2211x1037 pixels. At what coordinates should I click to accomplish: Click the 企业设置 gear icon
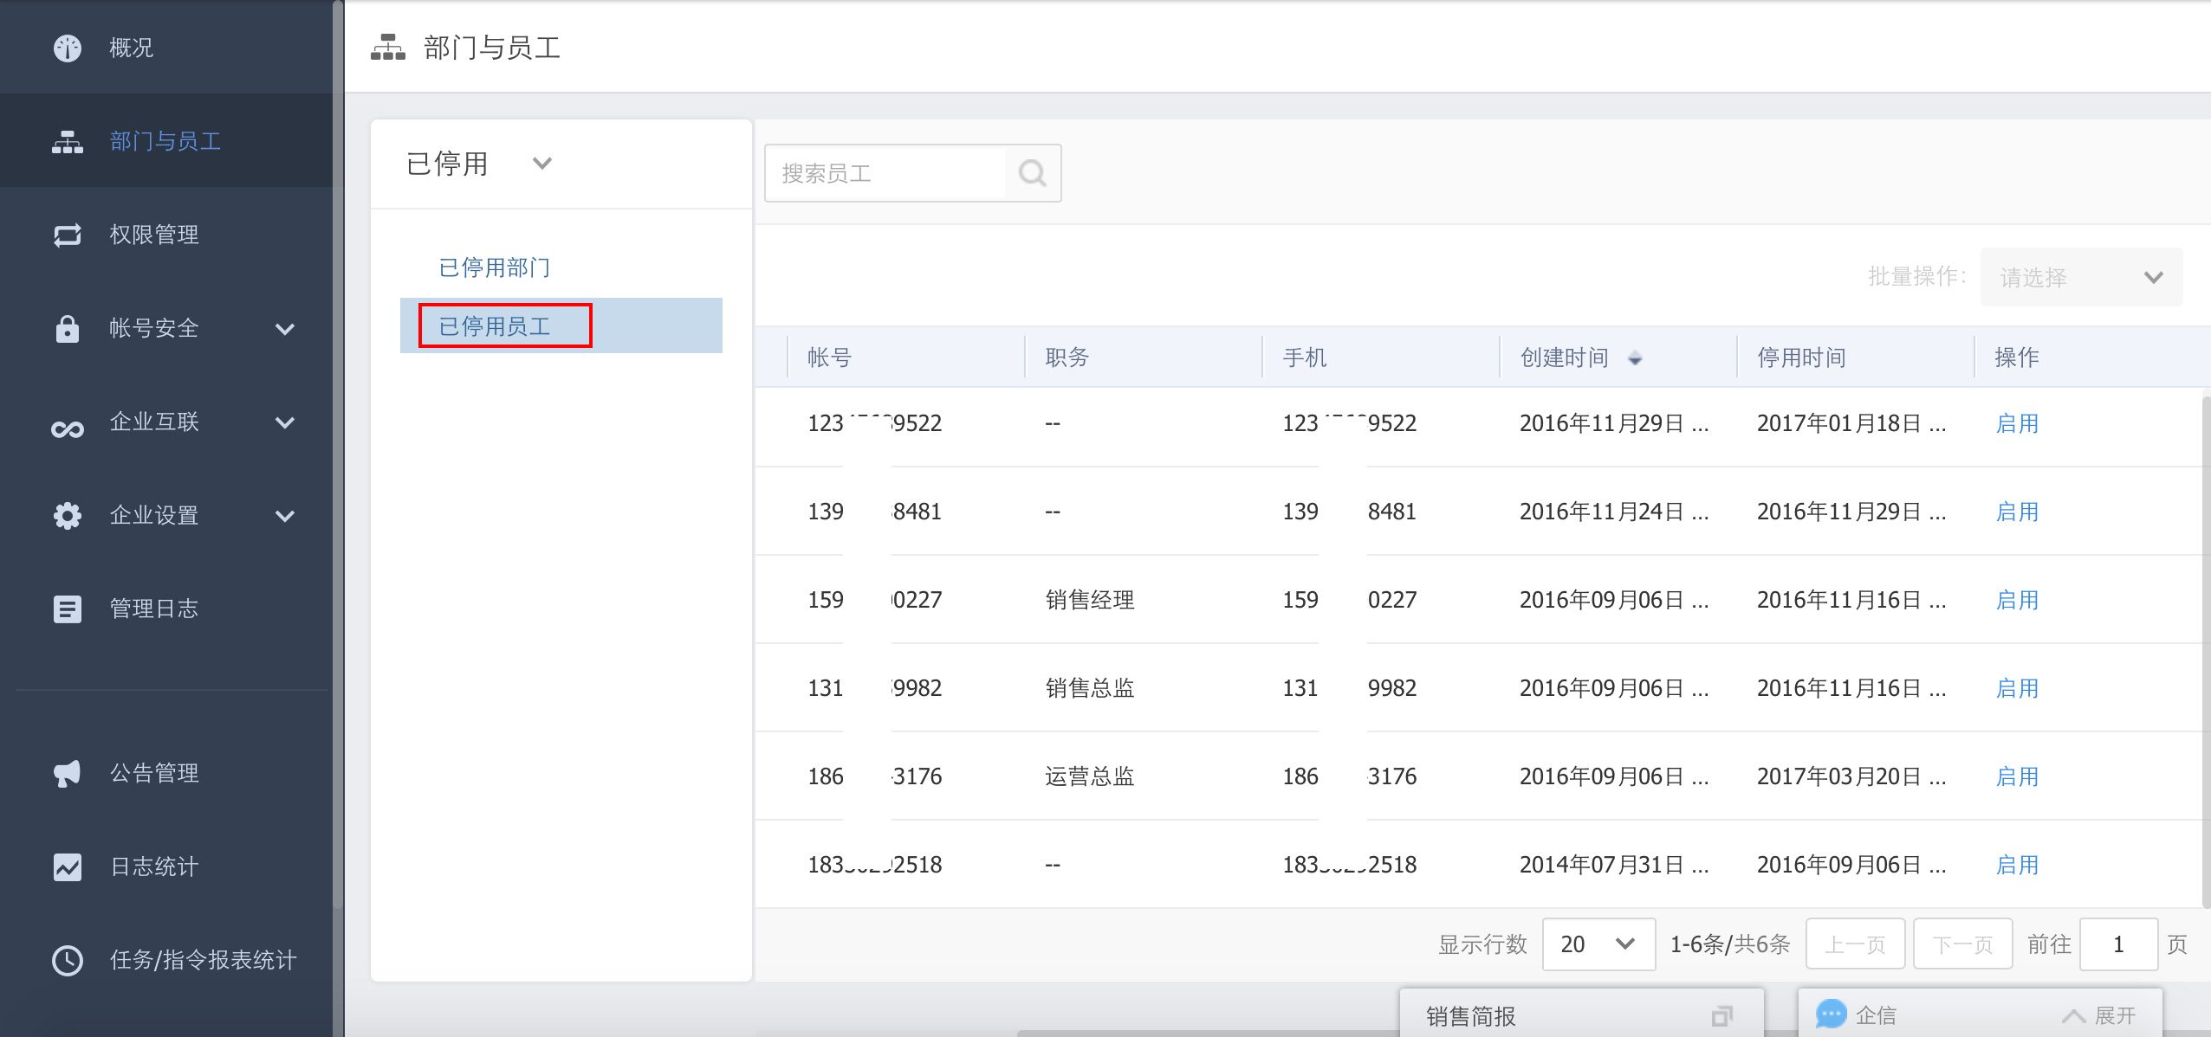[x=68, y=515]
